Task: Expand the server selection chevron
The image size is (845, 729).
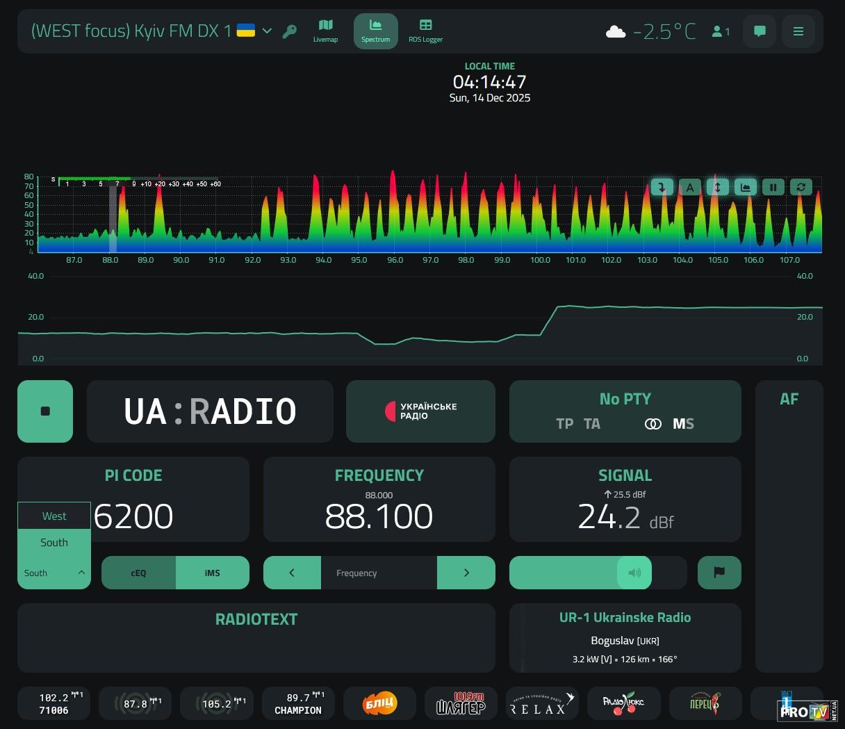Action: click(x=267, y=31)
